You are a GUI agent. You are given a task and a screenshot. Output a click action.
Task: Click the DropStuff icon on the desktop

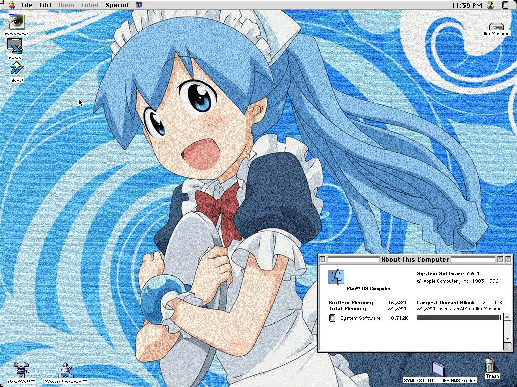point(21,370)
